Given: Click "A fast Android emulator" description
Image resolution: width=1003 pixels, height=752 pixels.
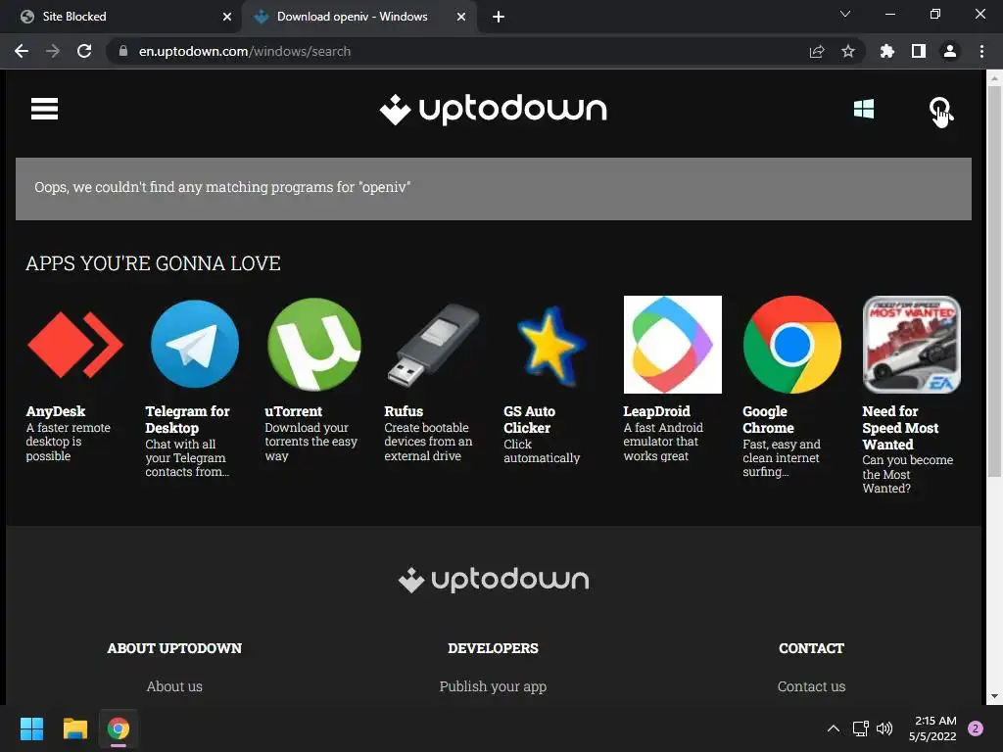Looking at the screenshot, I should (663, 442).
